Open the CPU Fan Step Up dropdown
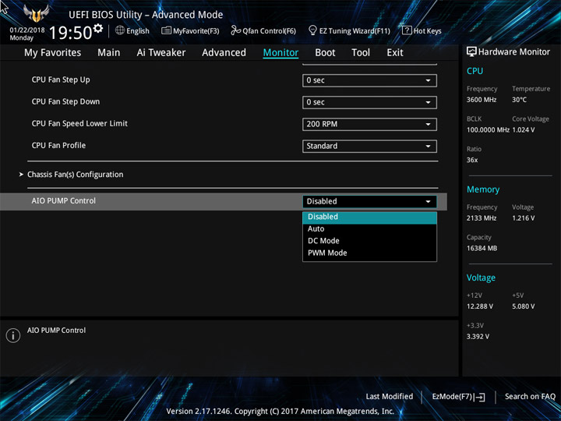The image size is (561, 421). click(369, 80)
